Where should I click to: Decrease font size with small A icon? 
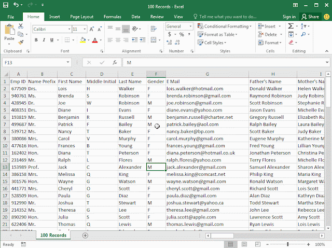tap(100, 29)
